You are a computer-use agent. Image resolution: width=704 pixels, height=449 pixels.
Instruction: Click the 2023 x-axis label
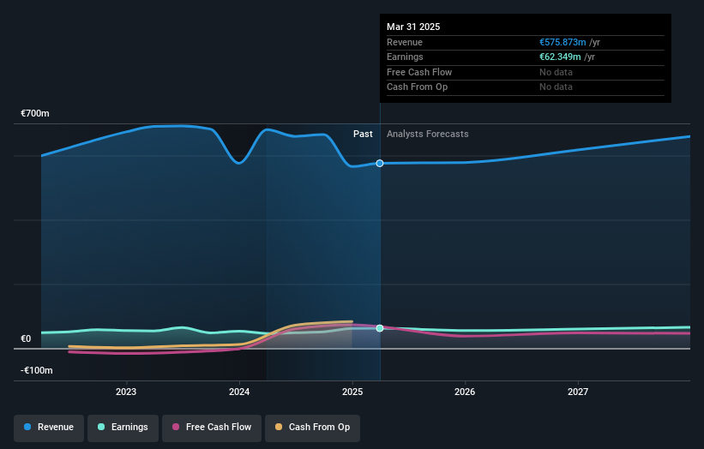click(x=126, y=392)
